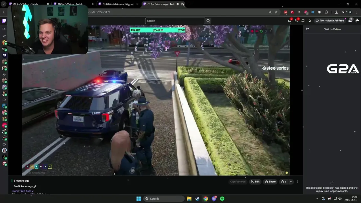Expand the reactions chevron next to like

[291, 182]
